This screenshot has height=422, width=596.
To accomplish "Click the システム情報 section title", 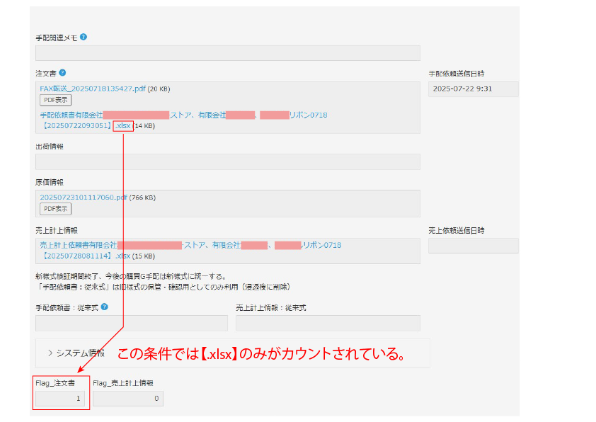I will (80, 353).
